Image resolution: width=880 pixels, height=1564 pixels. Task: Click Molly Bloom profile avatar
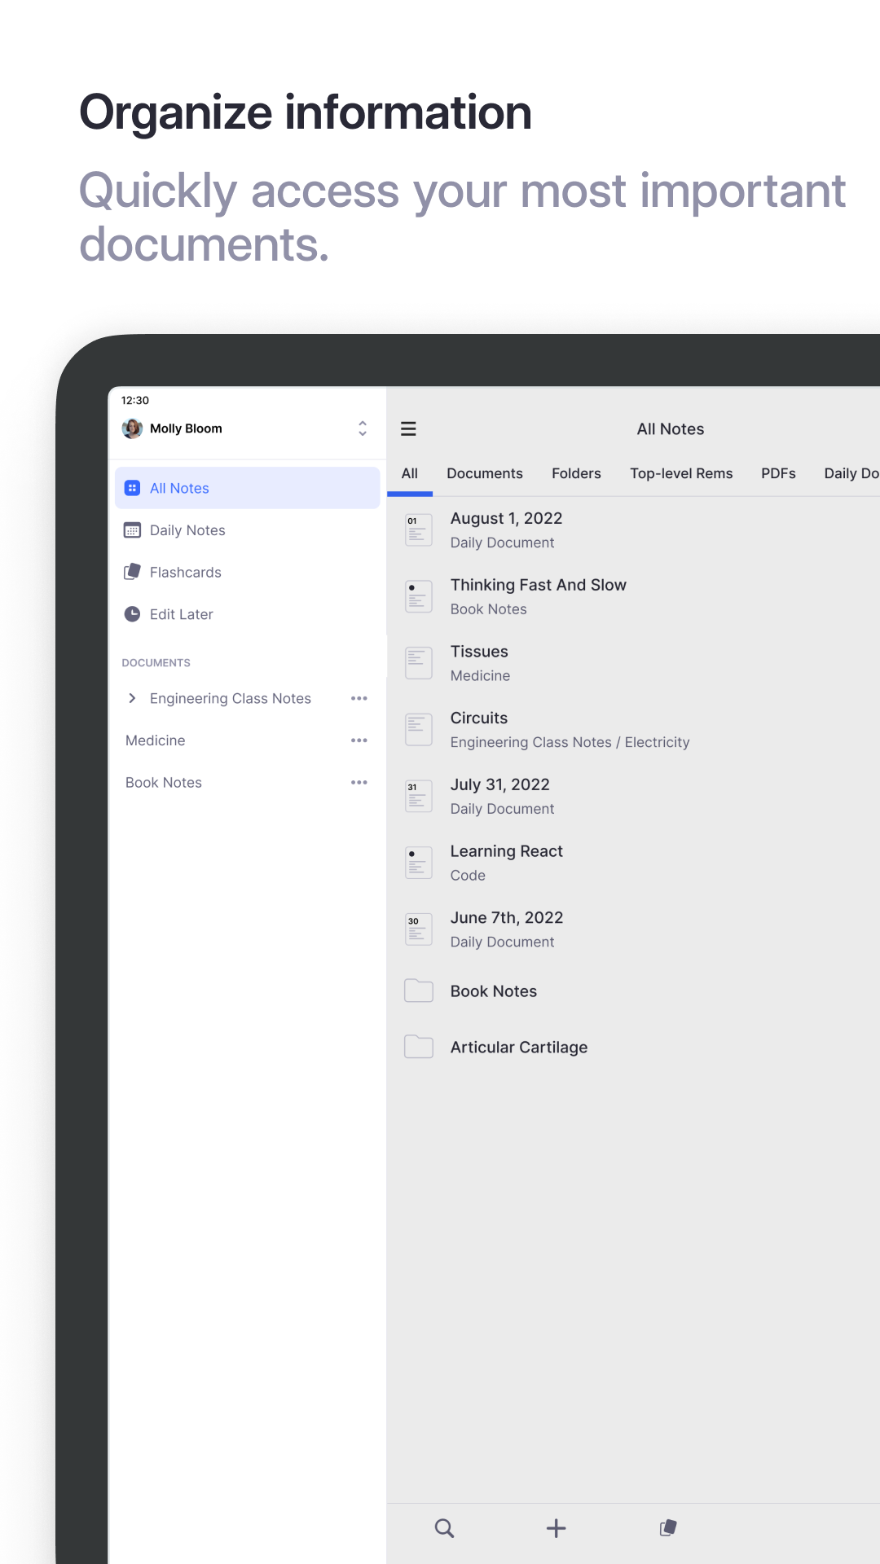(x=132, y=428)
